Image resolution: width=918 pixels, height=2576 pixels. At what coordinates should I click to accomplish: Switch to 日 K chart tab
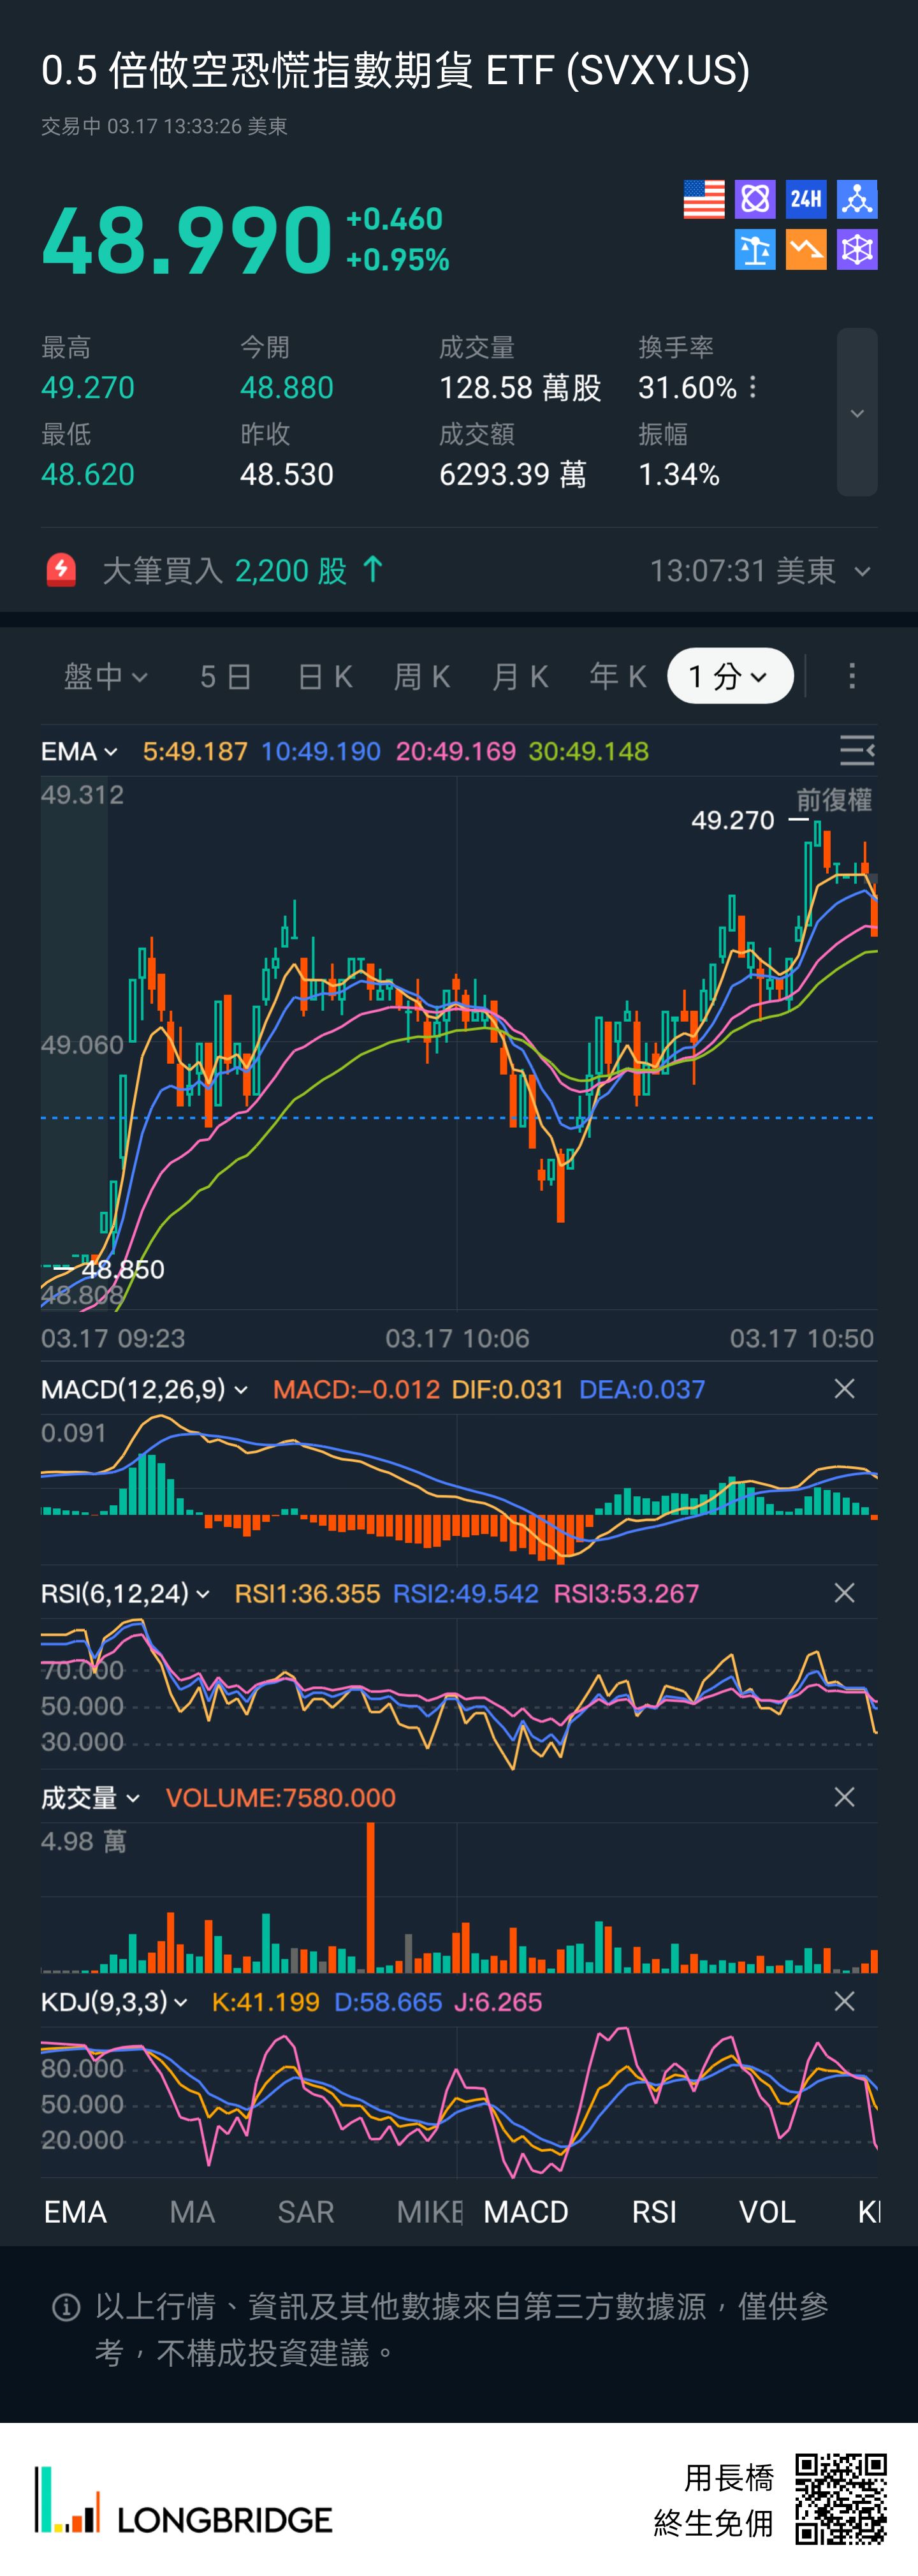click(325, 677)
